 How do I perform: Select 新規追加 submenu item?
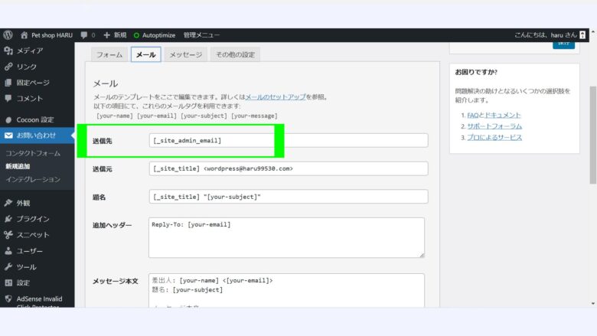click(x=18, y=166)
